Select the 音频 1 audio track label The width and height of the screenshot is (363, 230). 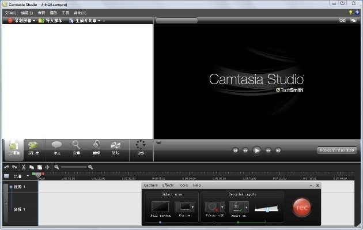(20, 209)
